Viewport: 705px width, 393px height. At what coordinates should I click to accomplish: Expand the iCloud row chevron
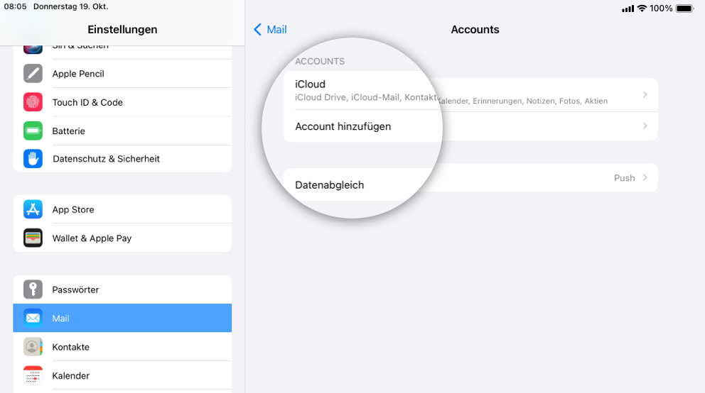click(x=645, y=94)
